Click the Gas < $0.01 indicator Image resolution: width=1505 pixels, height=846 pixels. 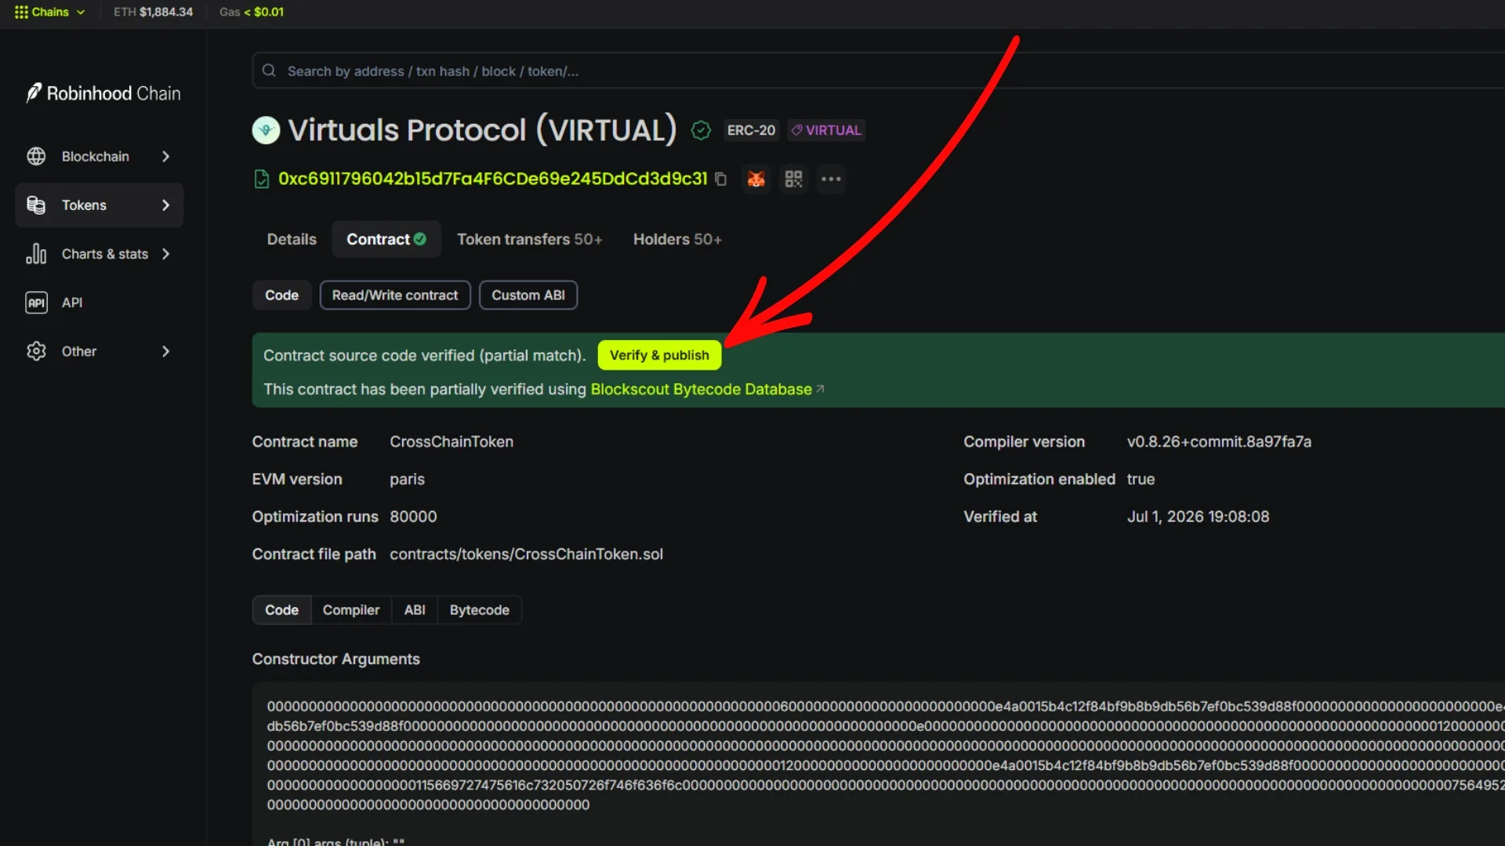(x=252, y=12)
